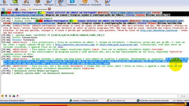Click 'Usuários: 1.0 M|Arquivos: 109.2 M' status text
Viewport: 189px width, 106px height.
(85, 101)
